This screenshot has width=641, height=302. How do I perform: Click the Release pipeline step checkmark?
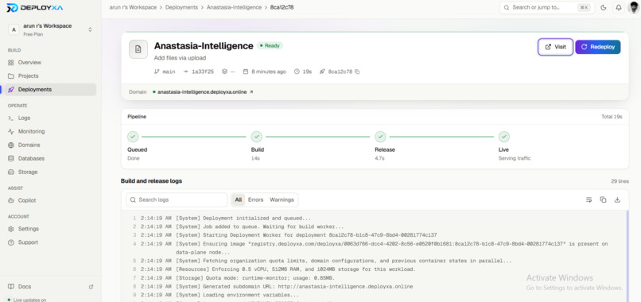(x=381, y=137)
